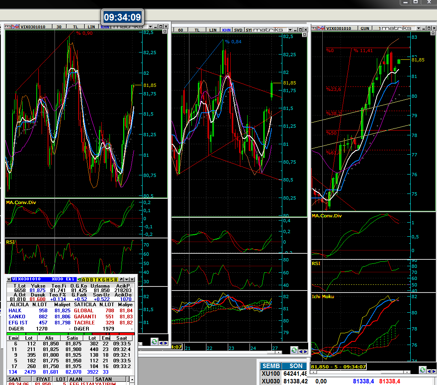The image size is (437, 385).
Task: Toggle KHN mode in the left chart toolbar
Action: [x=105, y=27]
